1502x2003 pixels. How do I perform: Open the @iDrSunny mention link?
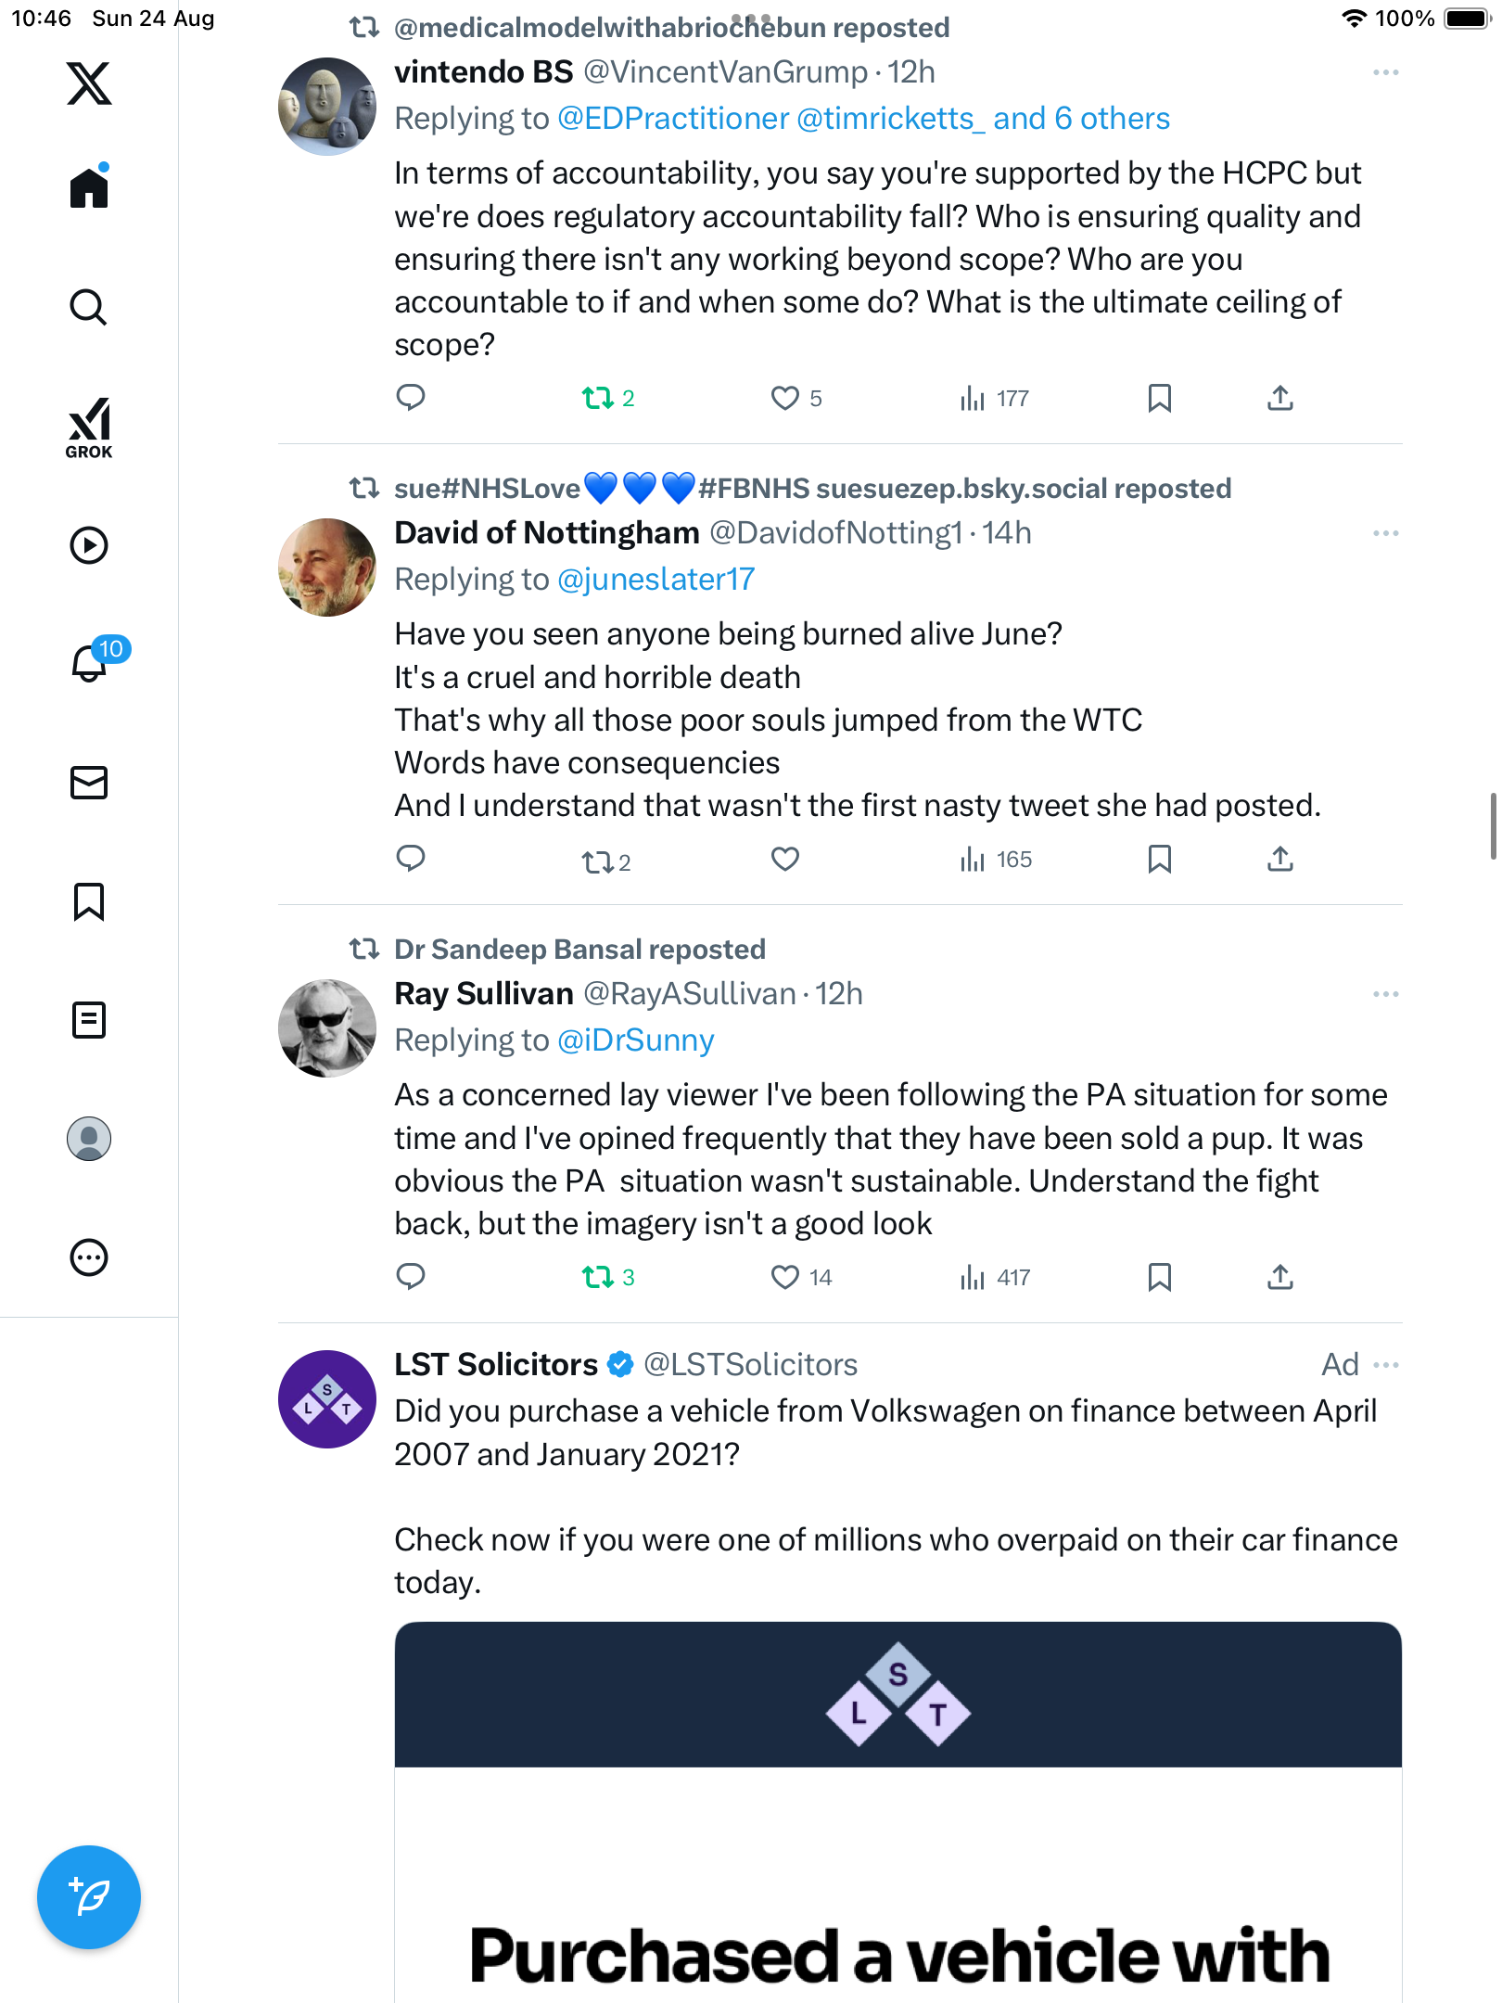pos(635,1040)
